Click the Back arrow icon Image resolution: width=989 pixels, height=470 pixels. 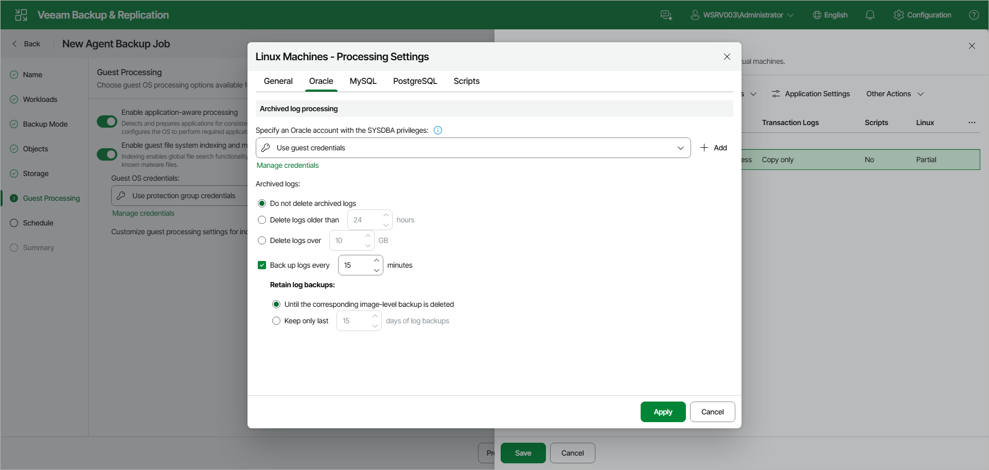tap(14, 44)
